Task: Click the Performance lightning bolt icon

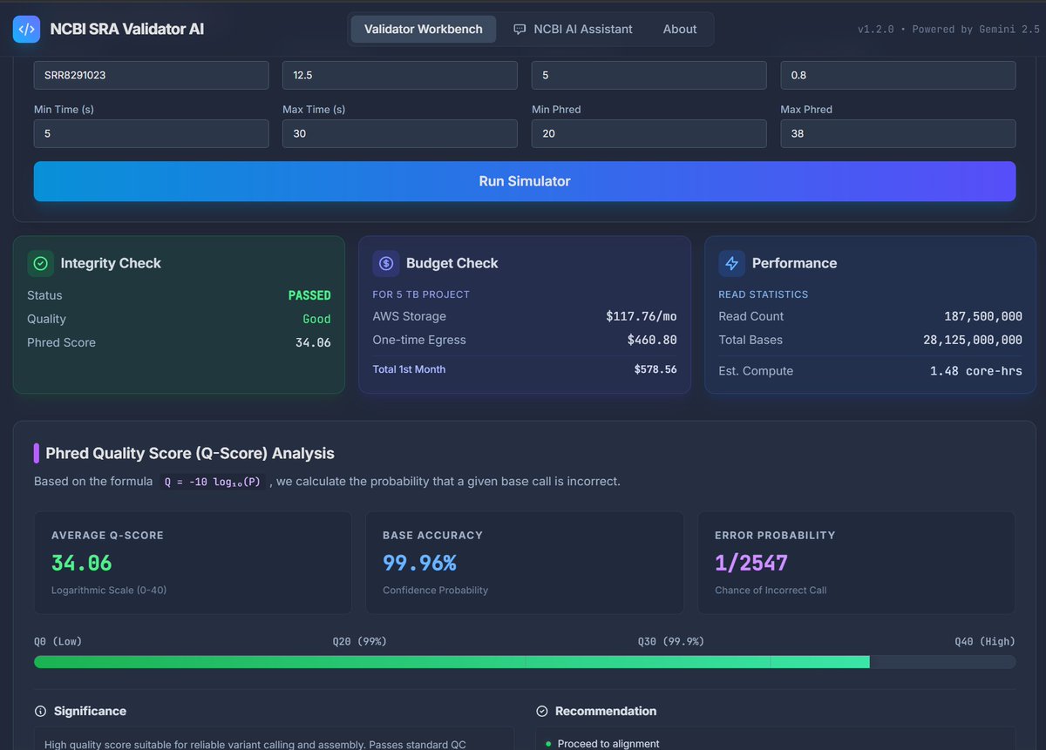Action: pos(731,263)
